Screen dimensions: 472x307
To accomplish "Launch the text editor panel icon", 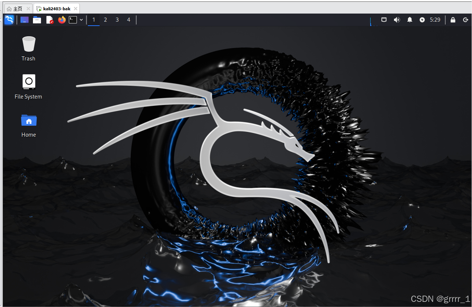I will click(x=49, y=20).
